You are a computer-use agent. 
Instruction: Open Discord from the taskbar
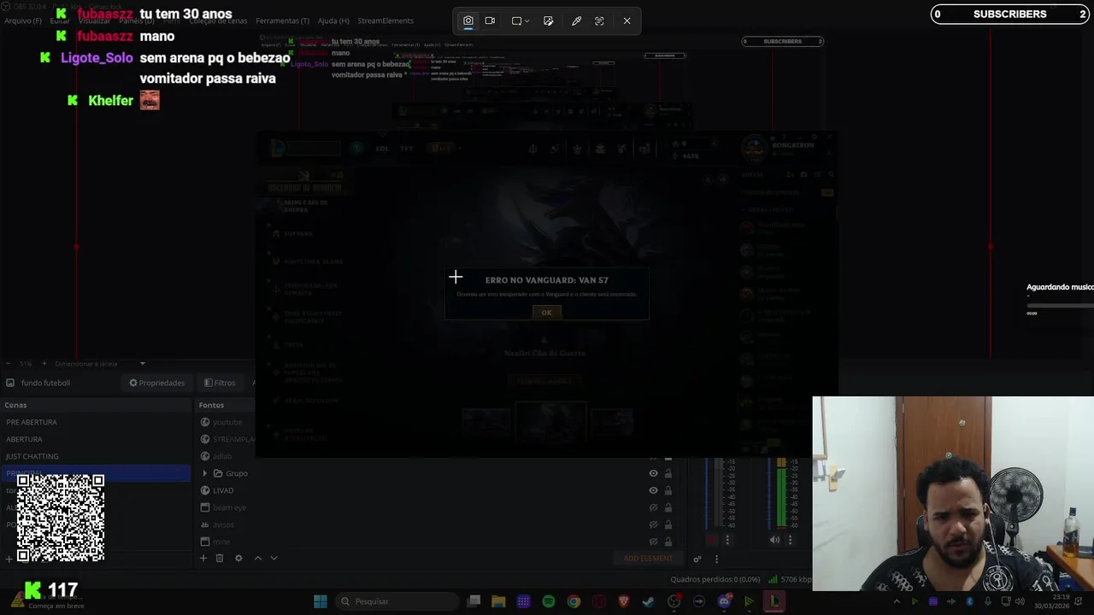(x=724, y=601)
